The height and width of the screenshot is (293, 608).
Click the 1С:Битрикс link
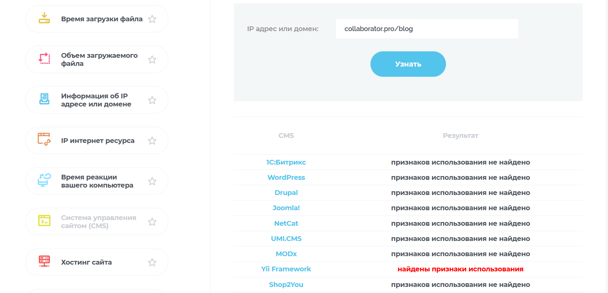click(x=286, y=162)
